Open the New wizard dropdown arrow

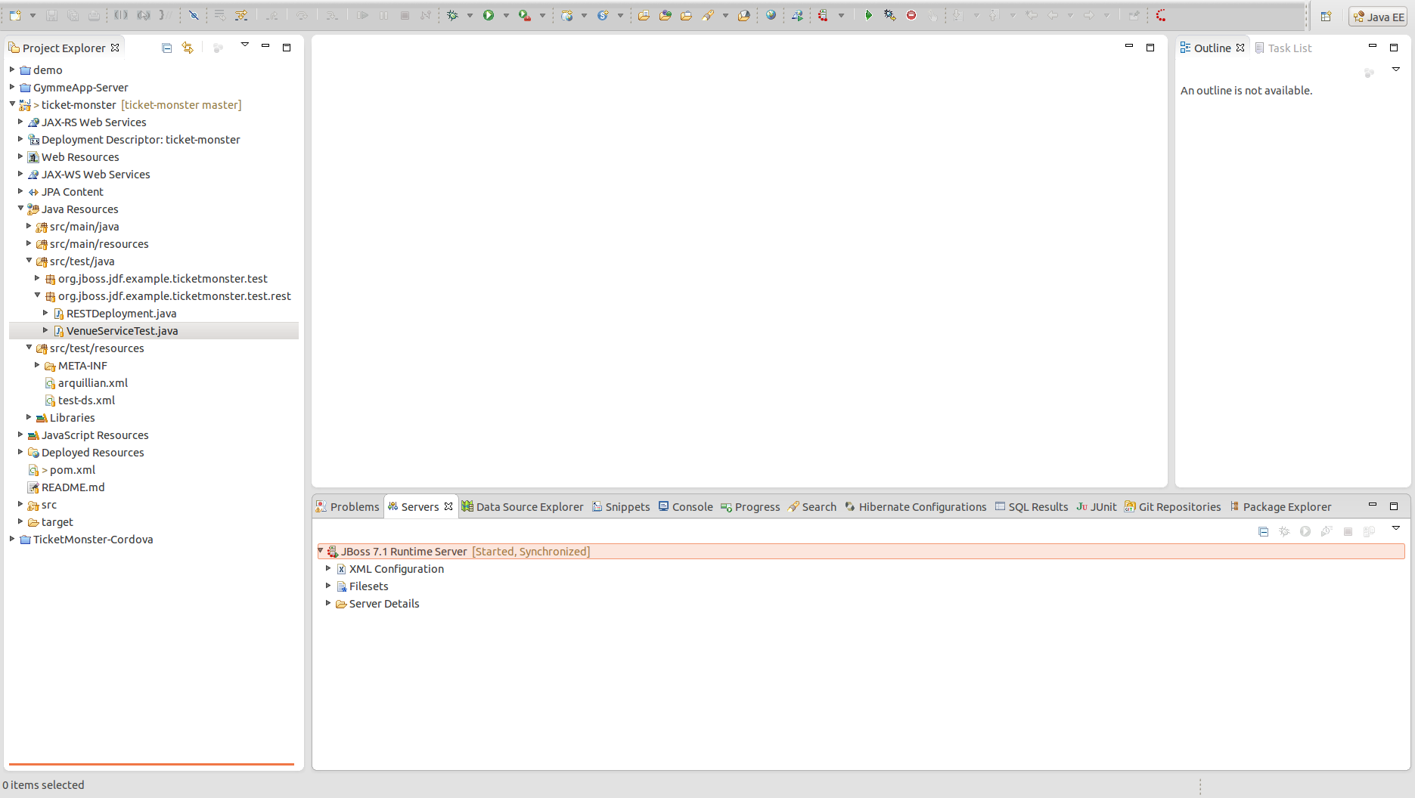click(33, 15)
